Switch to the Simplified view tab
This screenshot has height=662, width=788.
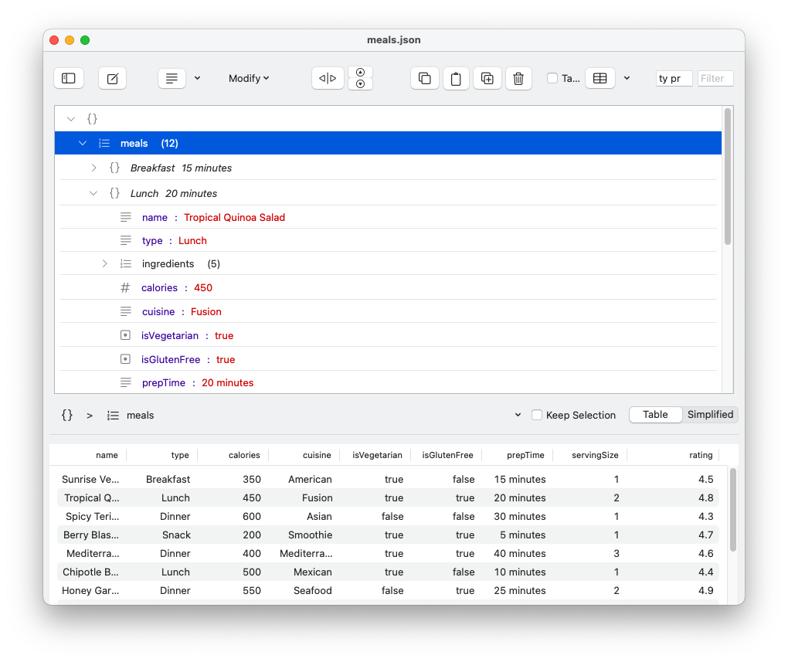pos(709,414)
